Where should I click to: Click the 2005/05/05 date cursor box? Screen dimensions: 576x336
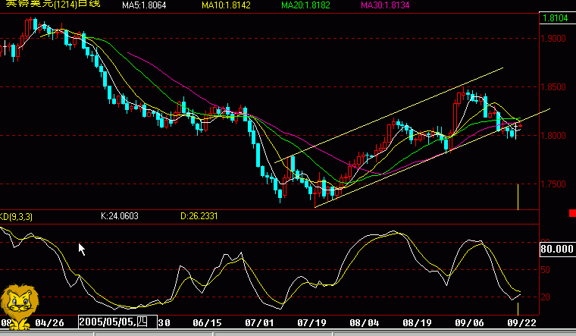pos(118,322)
